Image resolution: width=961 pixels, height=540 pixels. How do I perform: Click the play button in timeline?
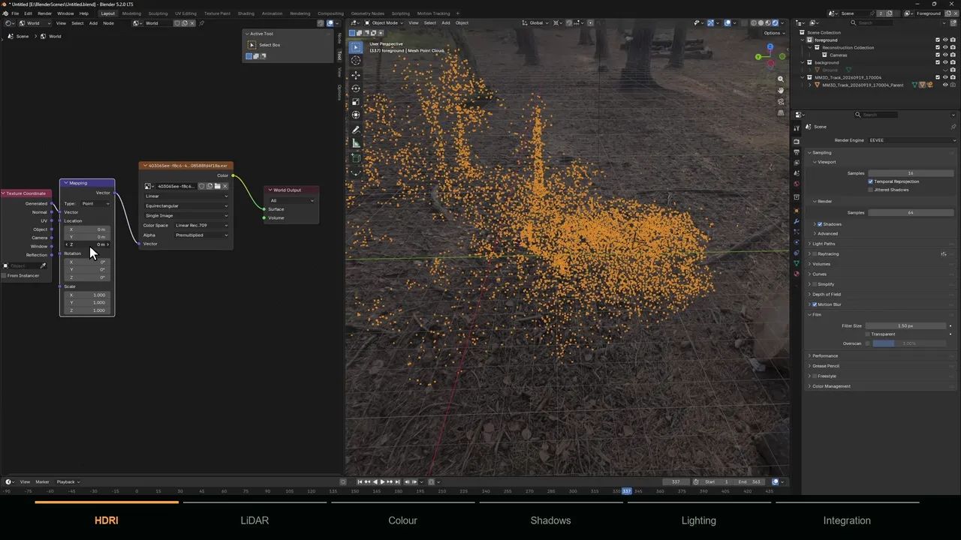pyautogui.click(x=382, y=481)
